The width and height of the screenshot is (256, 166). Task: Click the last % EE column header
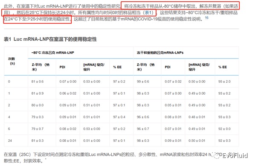pyautogui.click(x=223, y=67)
